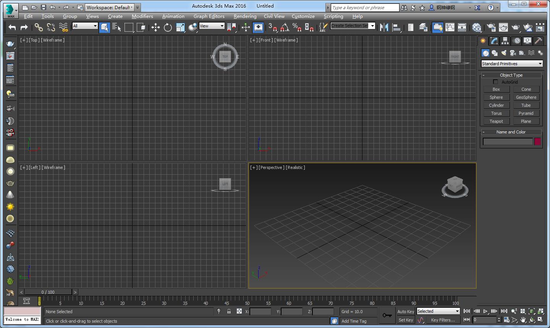
Task: Toggle Auto Key mode
Action: point(406,312)
